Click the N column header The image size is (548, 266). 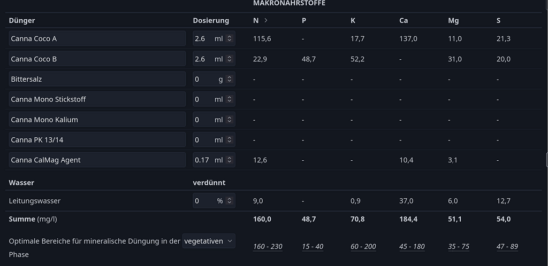click(x=256, y=20)
